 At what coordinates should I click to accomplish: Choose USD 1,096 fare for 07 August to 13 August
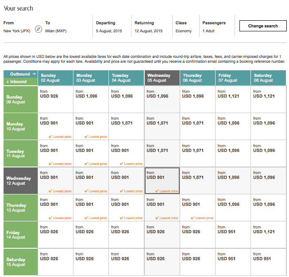coord(233,208)
